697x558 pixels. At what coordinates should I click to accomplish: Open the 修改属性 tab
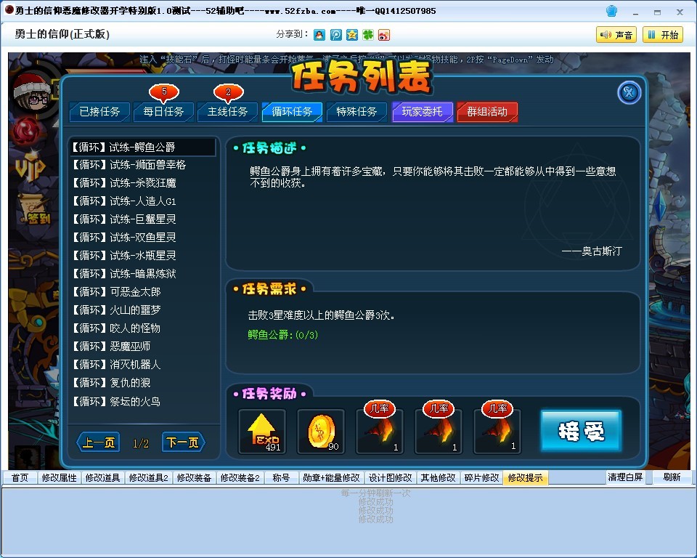click(x=59, y=477)
